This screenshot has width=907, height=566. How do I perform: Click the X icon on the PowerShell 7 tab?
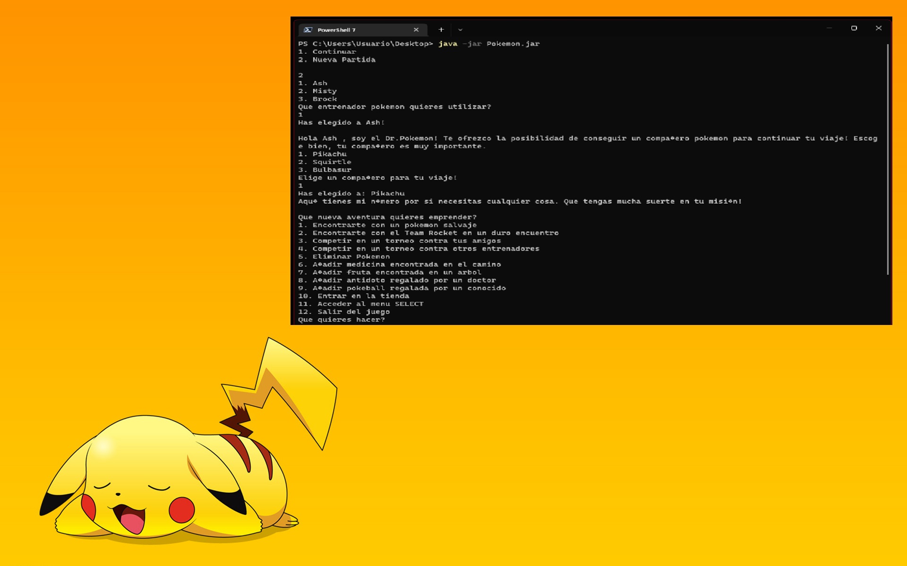pos(416,29)
